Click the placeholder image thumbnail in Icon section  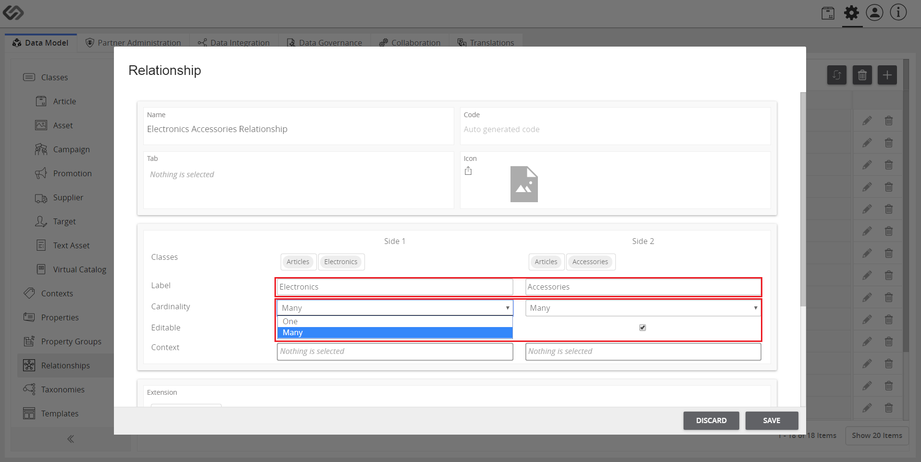pyautogui.click(x=524, y=184)
